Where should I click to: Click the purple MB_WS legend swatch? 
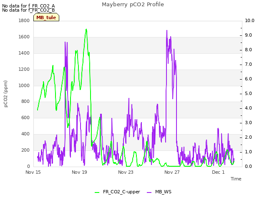click(x=149, y=192)
